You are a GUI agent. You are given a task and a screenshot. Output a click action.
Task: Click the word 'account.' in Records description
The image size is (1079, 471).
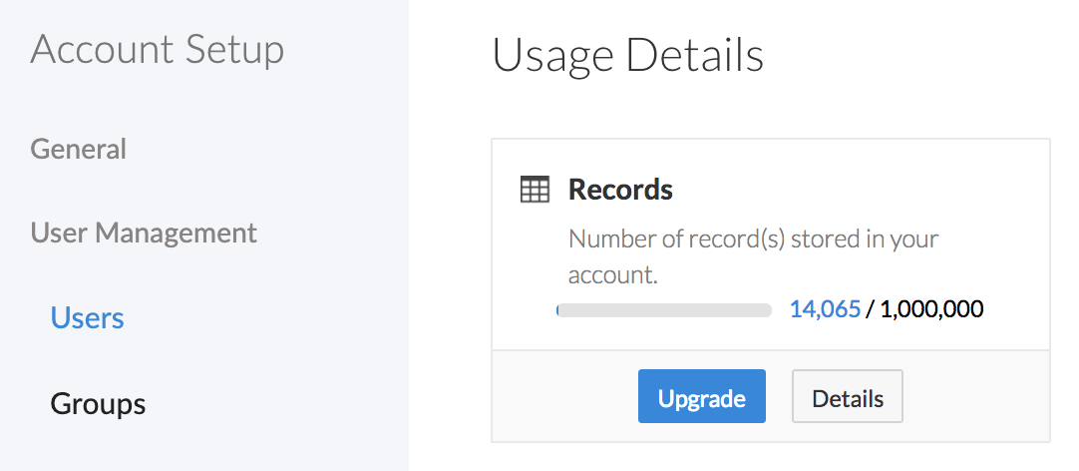pyautogui.click(x=612, y=274)
